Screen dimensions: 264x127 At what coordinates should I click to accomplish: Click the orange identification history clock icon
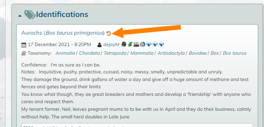109,34
